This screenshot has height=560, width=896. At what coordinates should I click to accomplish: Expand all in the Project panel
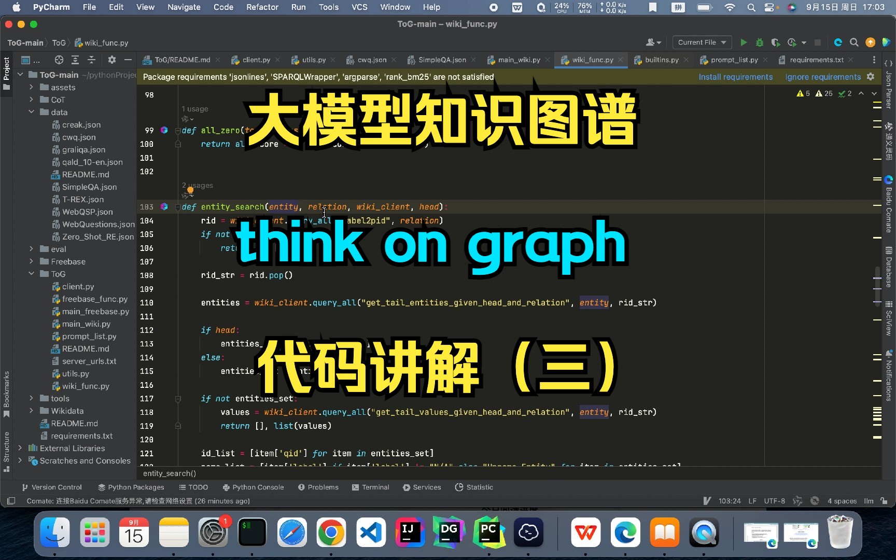(x=75, y=60)
